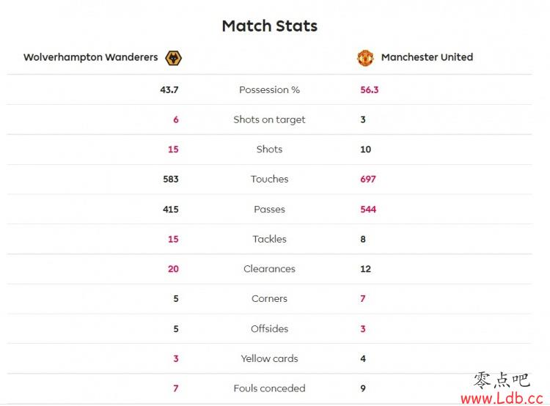Select Manchester United's 544 passes value

[x=368, y=210]
